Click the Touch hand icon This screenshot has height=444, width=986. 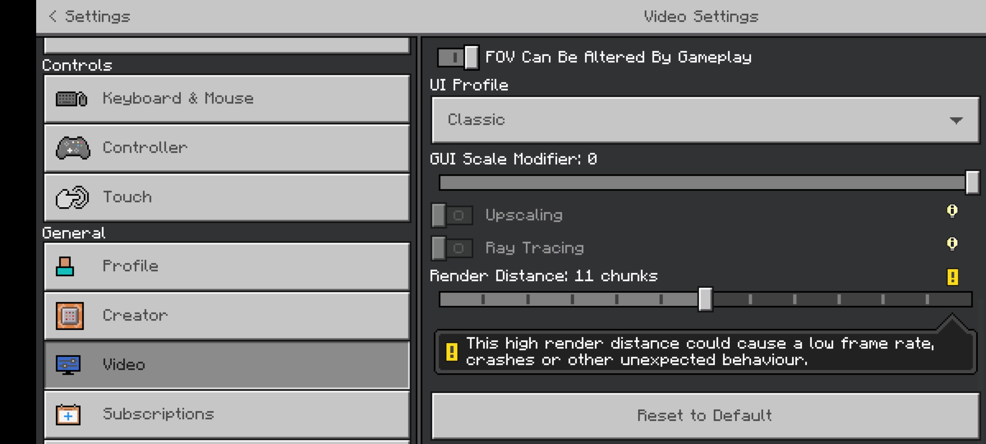[72, 197]
